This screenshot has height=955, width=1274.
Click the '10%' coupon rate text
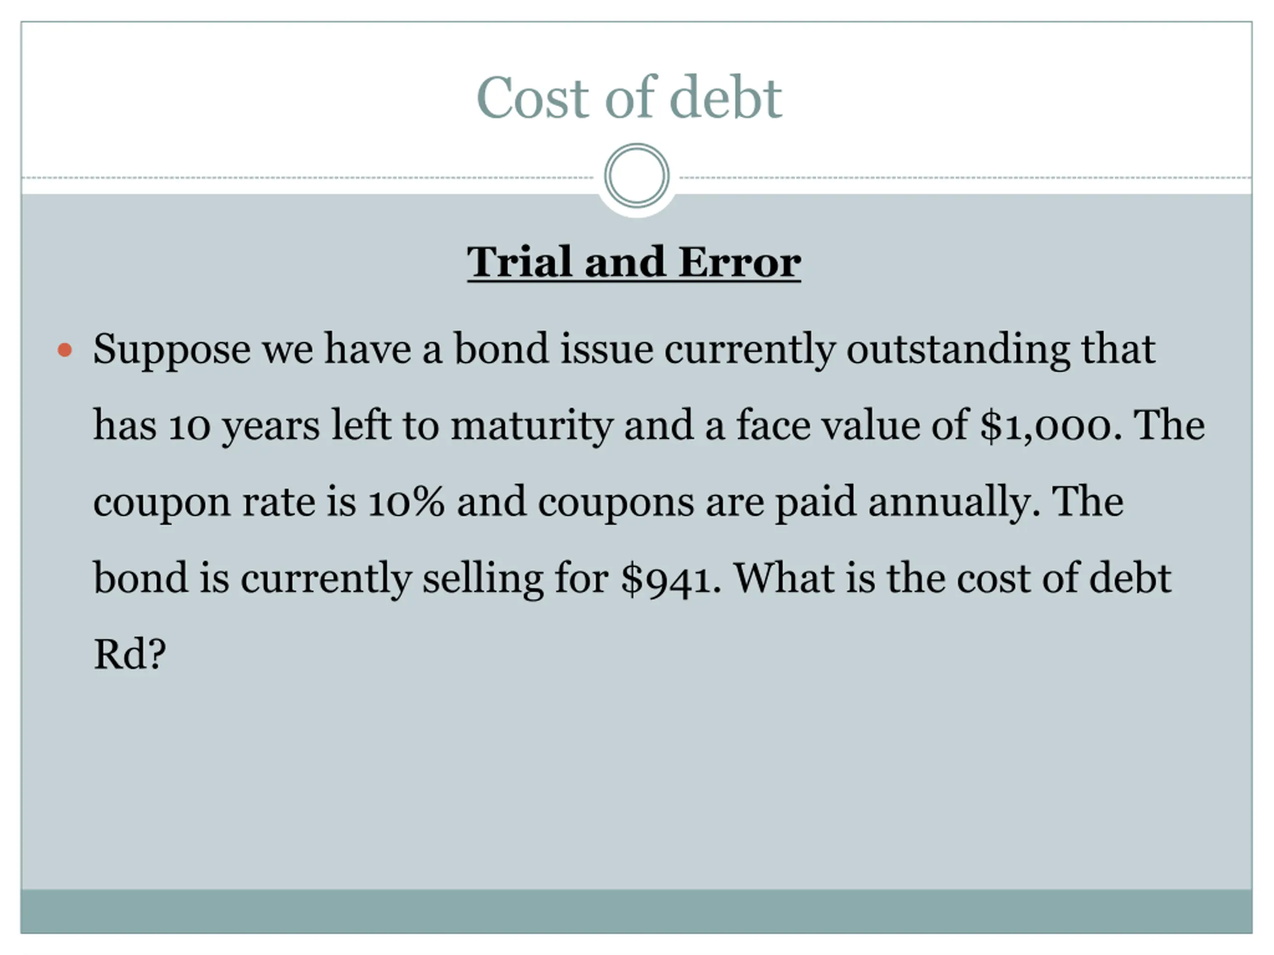[407, 502]
